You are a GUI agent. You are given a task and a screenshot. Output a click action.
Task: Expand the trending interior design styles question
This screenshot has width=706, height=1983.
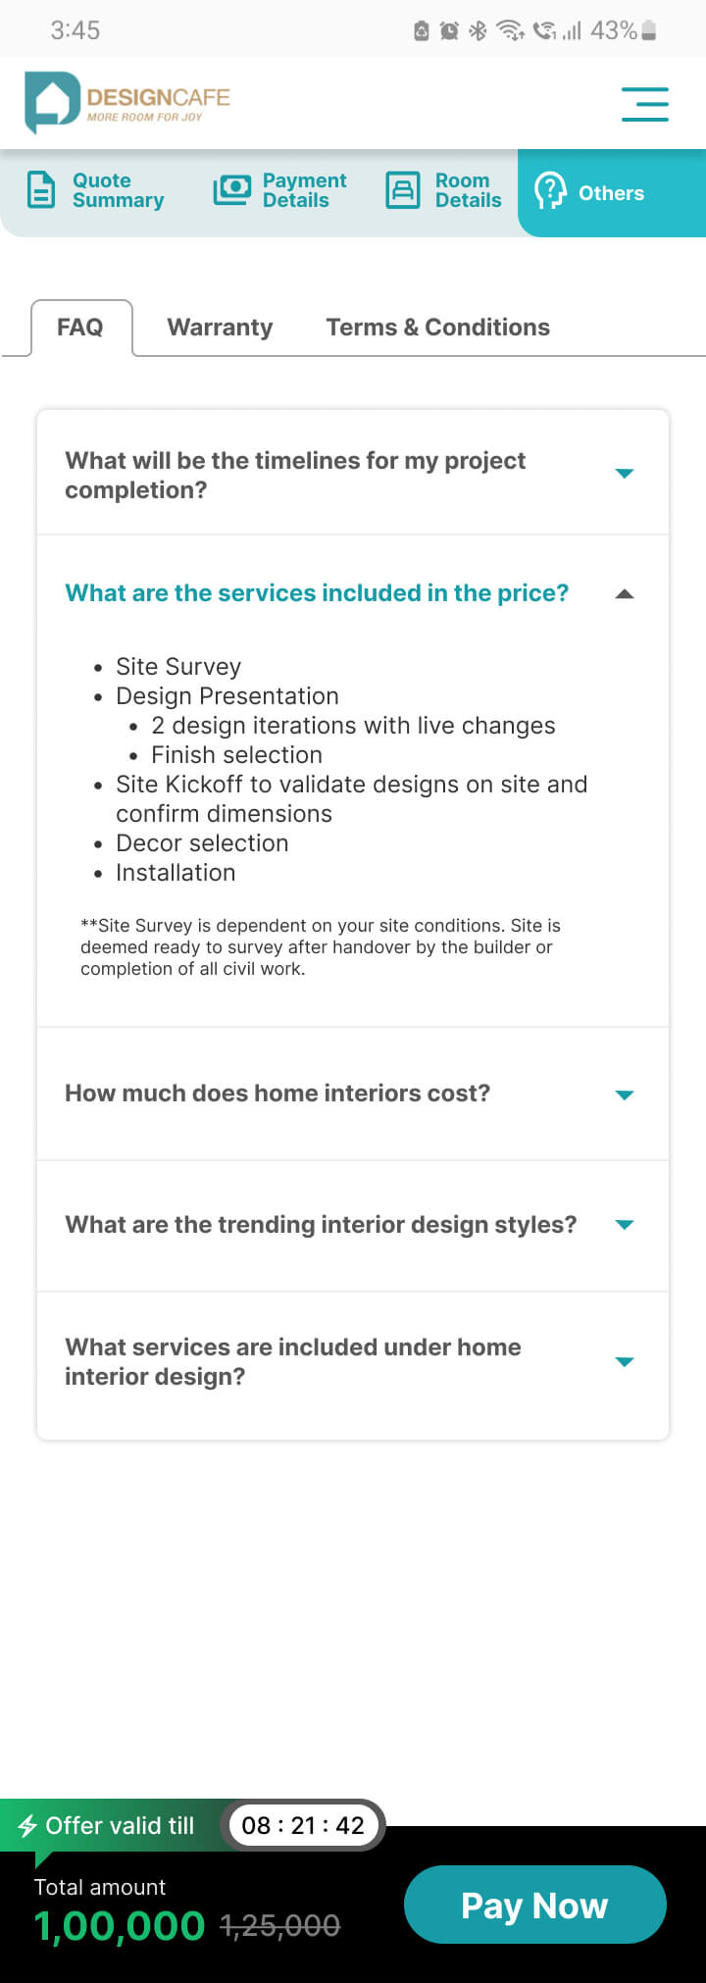pos(624,1224)
